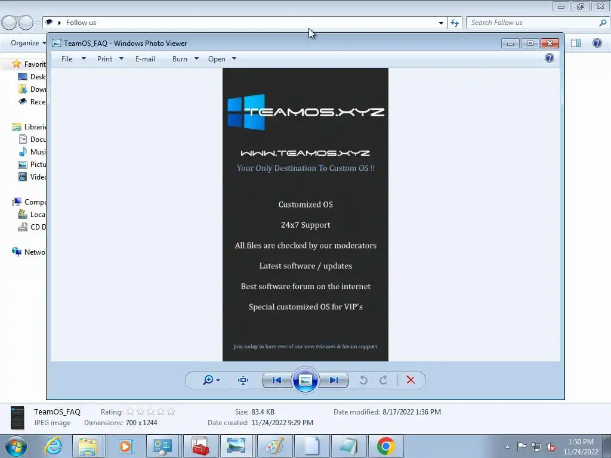The width and height of the screenshot is (611, 458).
Task: Select Downloads in the navigation pane
Action: (32, 89)
